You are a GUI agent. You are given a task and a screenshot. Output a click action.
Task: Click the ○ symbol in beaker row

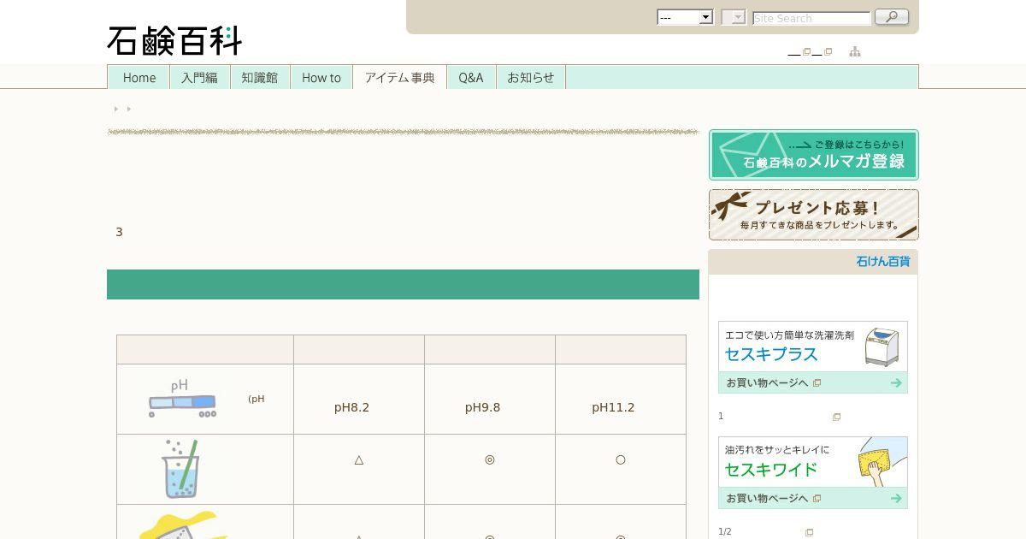621,459
